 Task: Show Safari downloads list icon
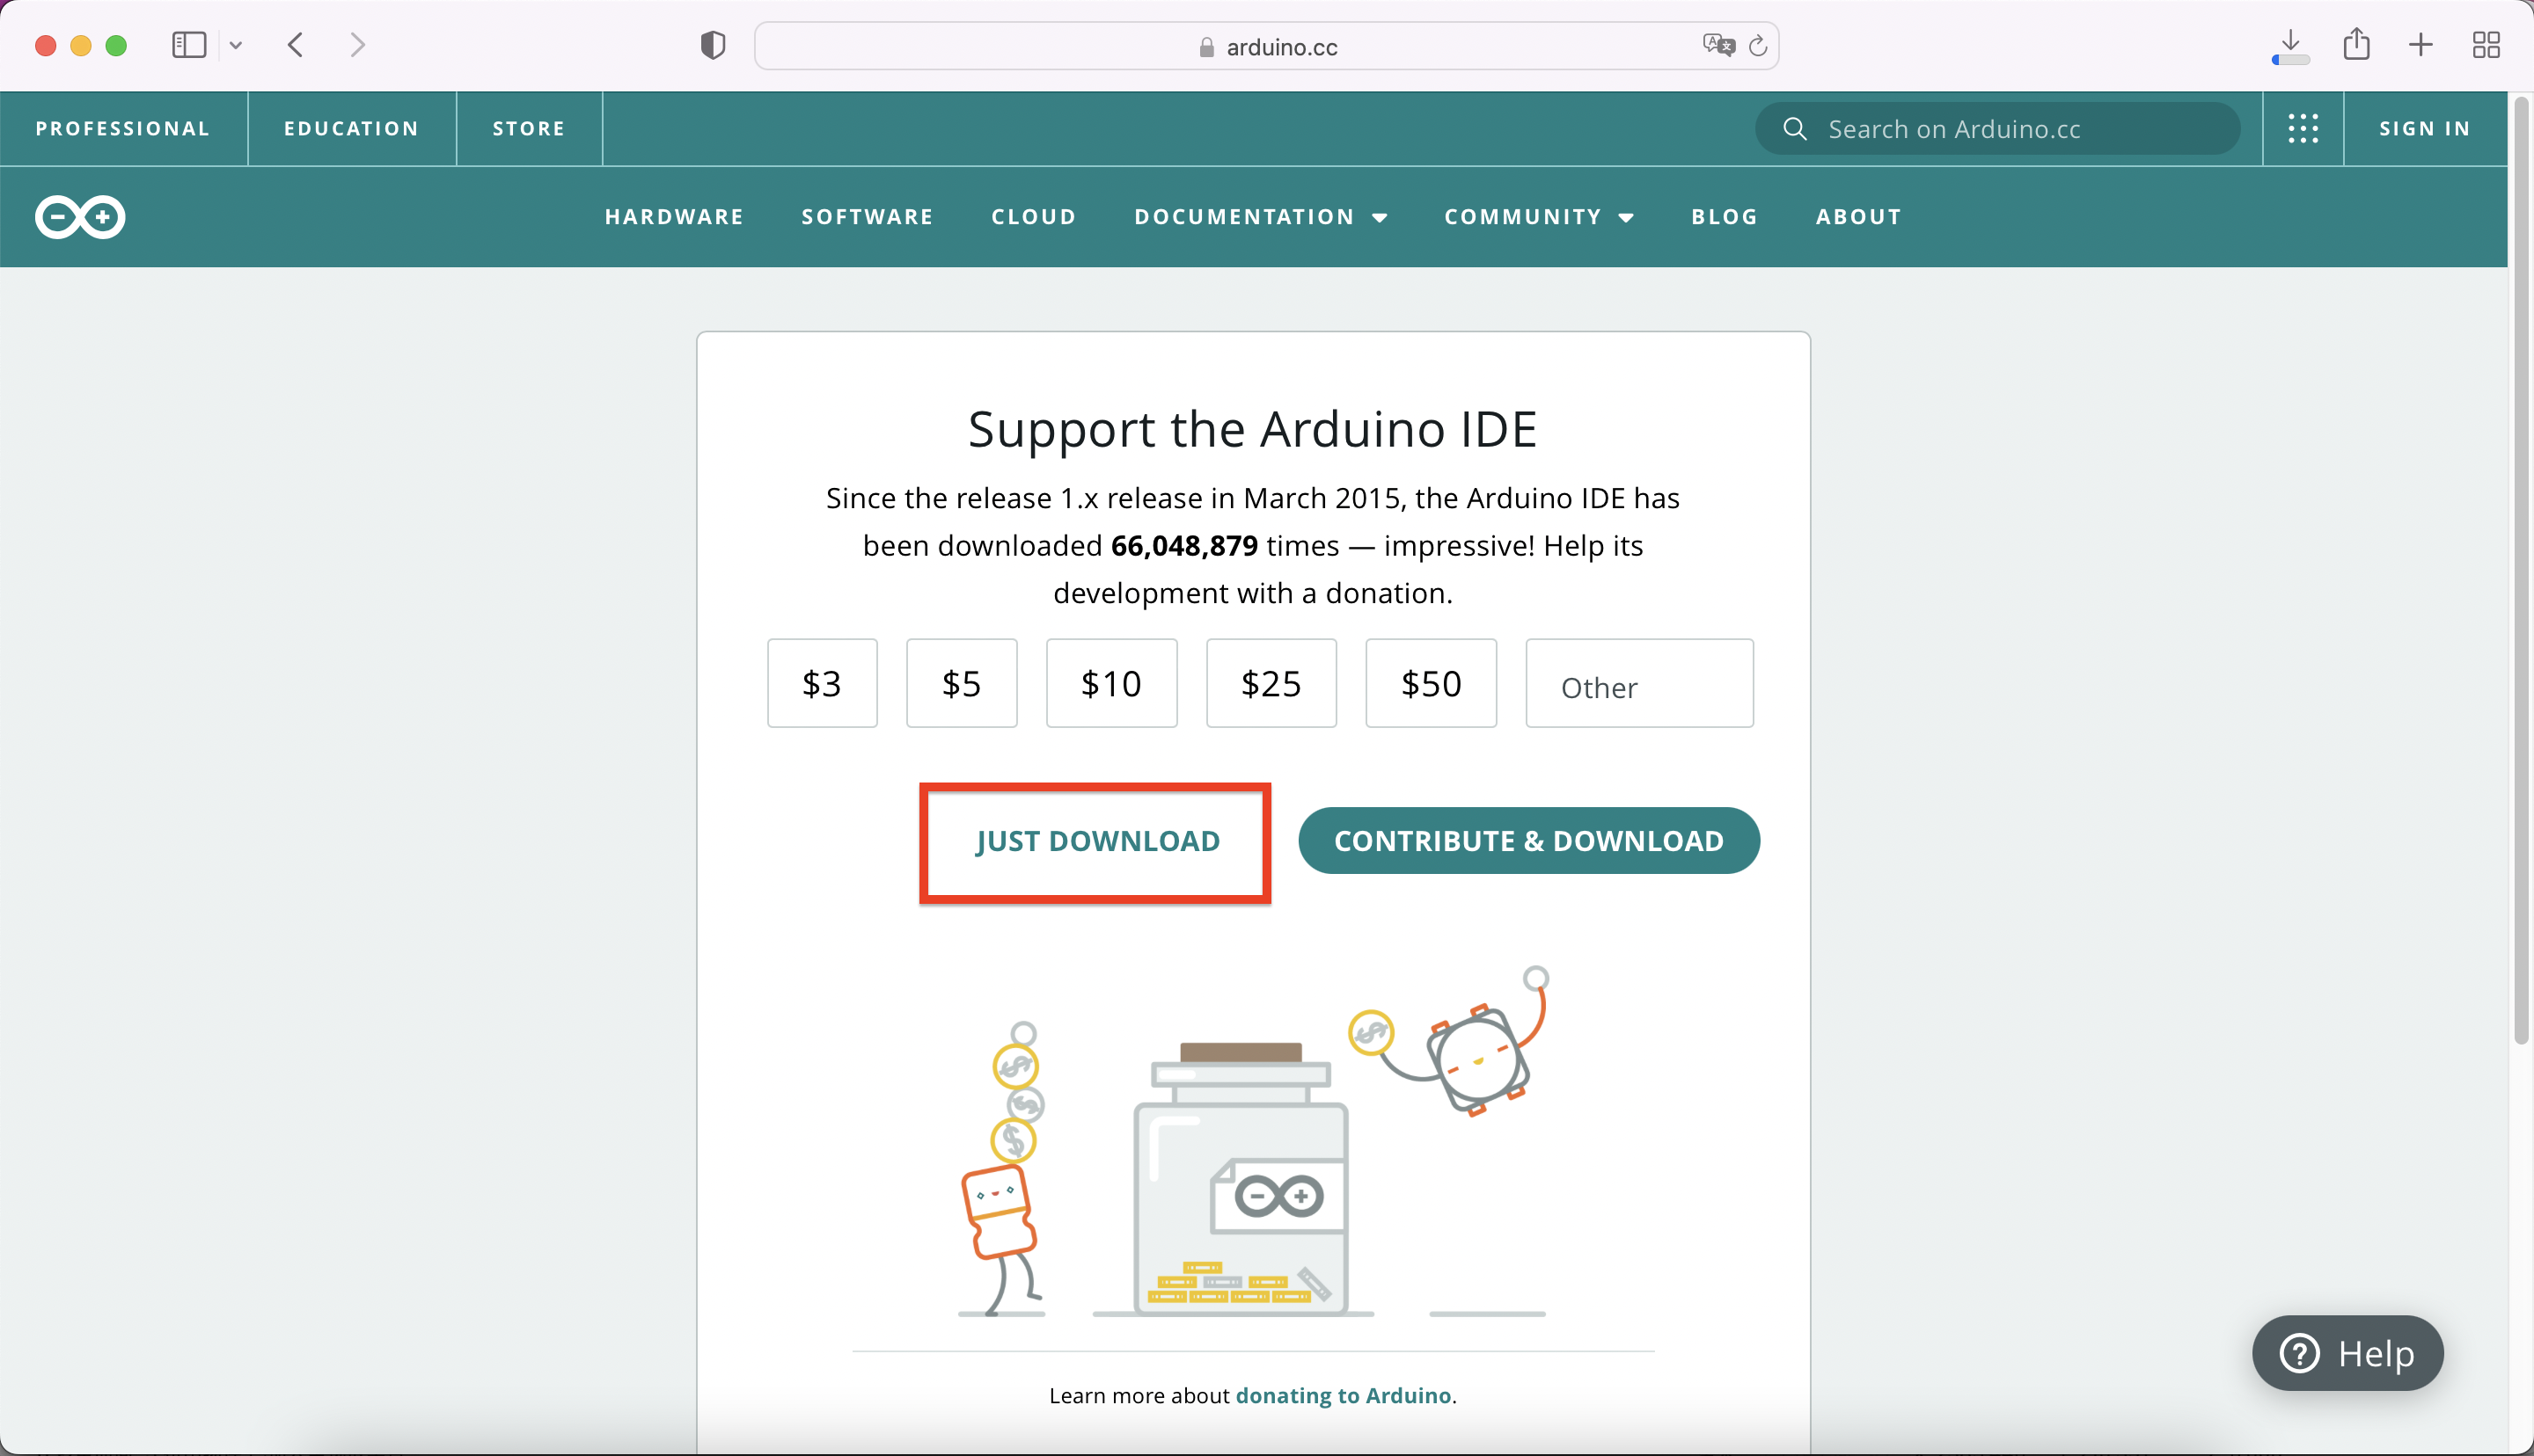[2290, 47]
